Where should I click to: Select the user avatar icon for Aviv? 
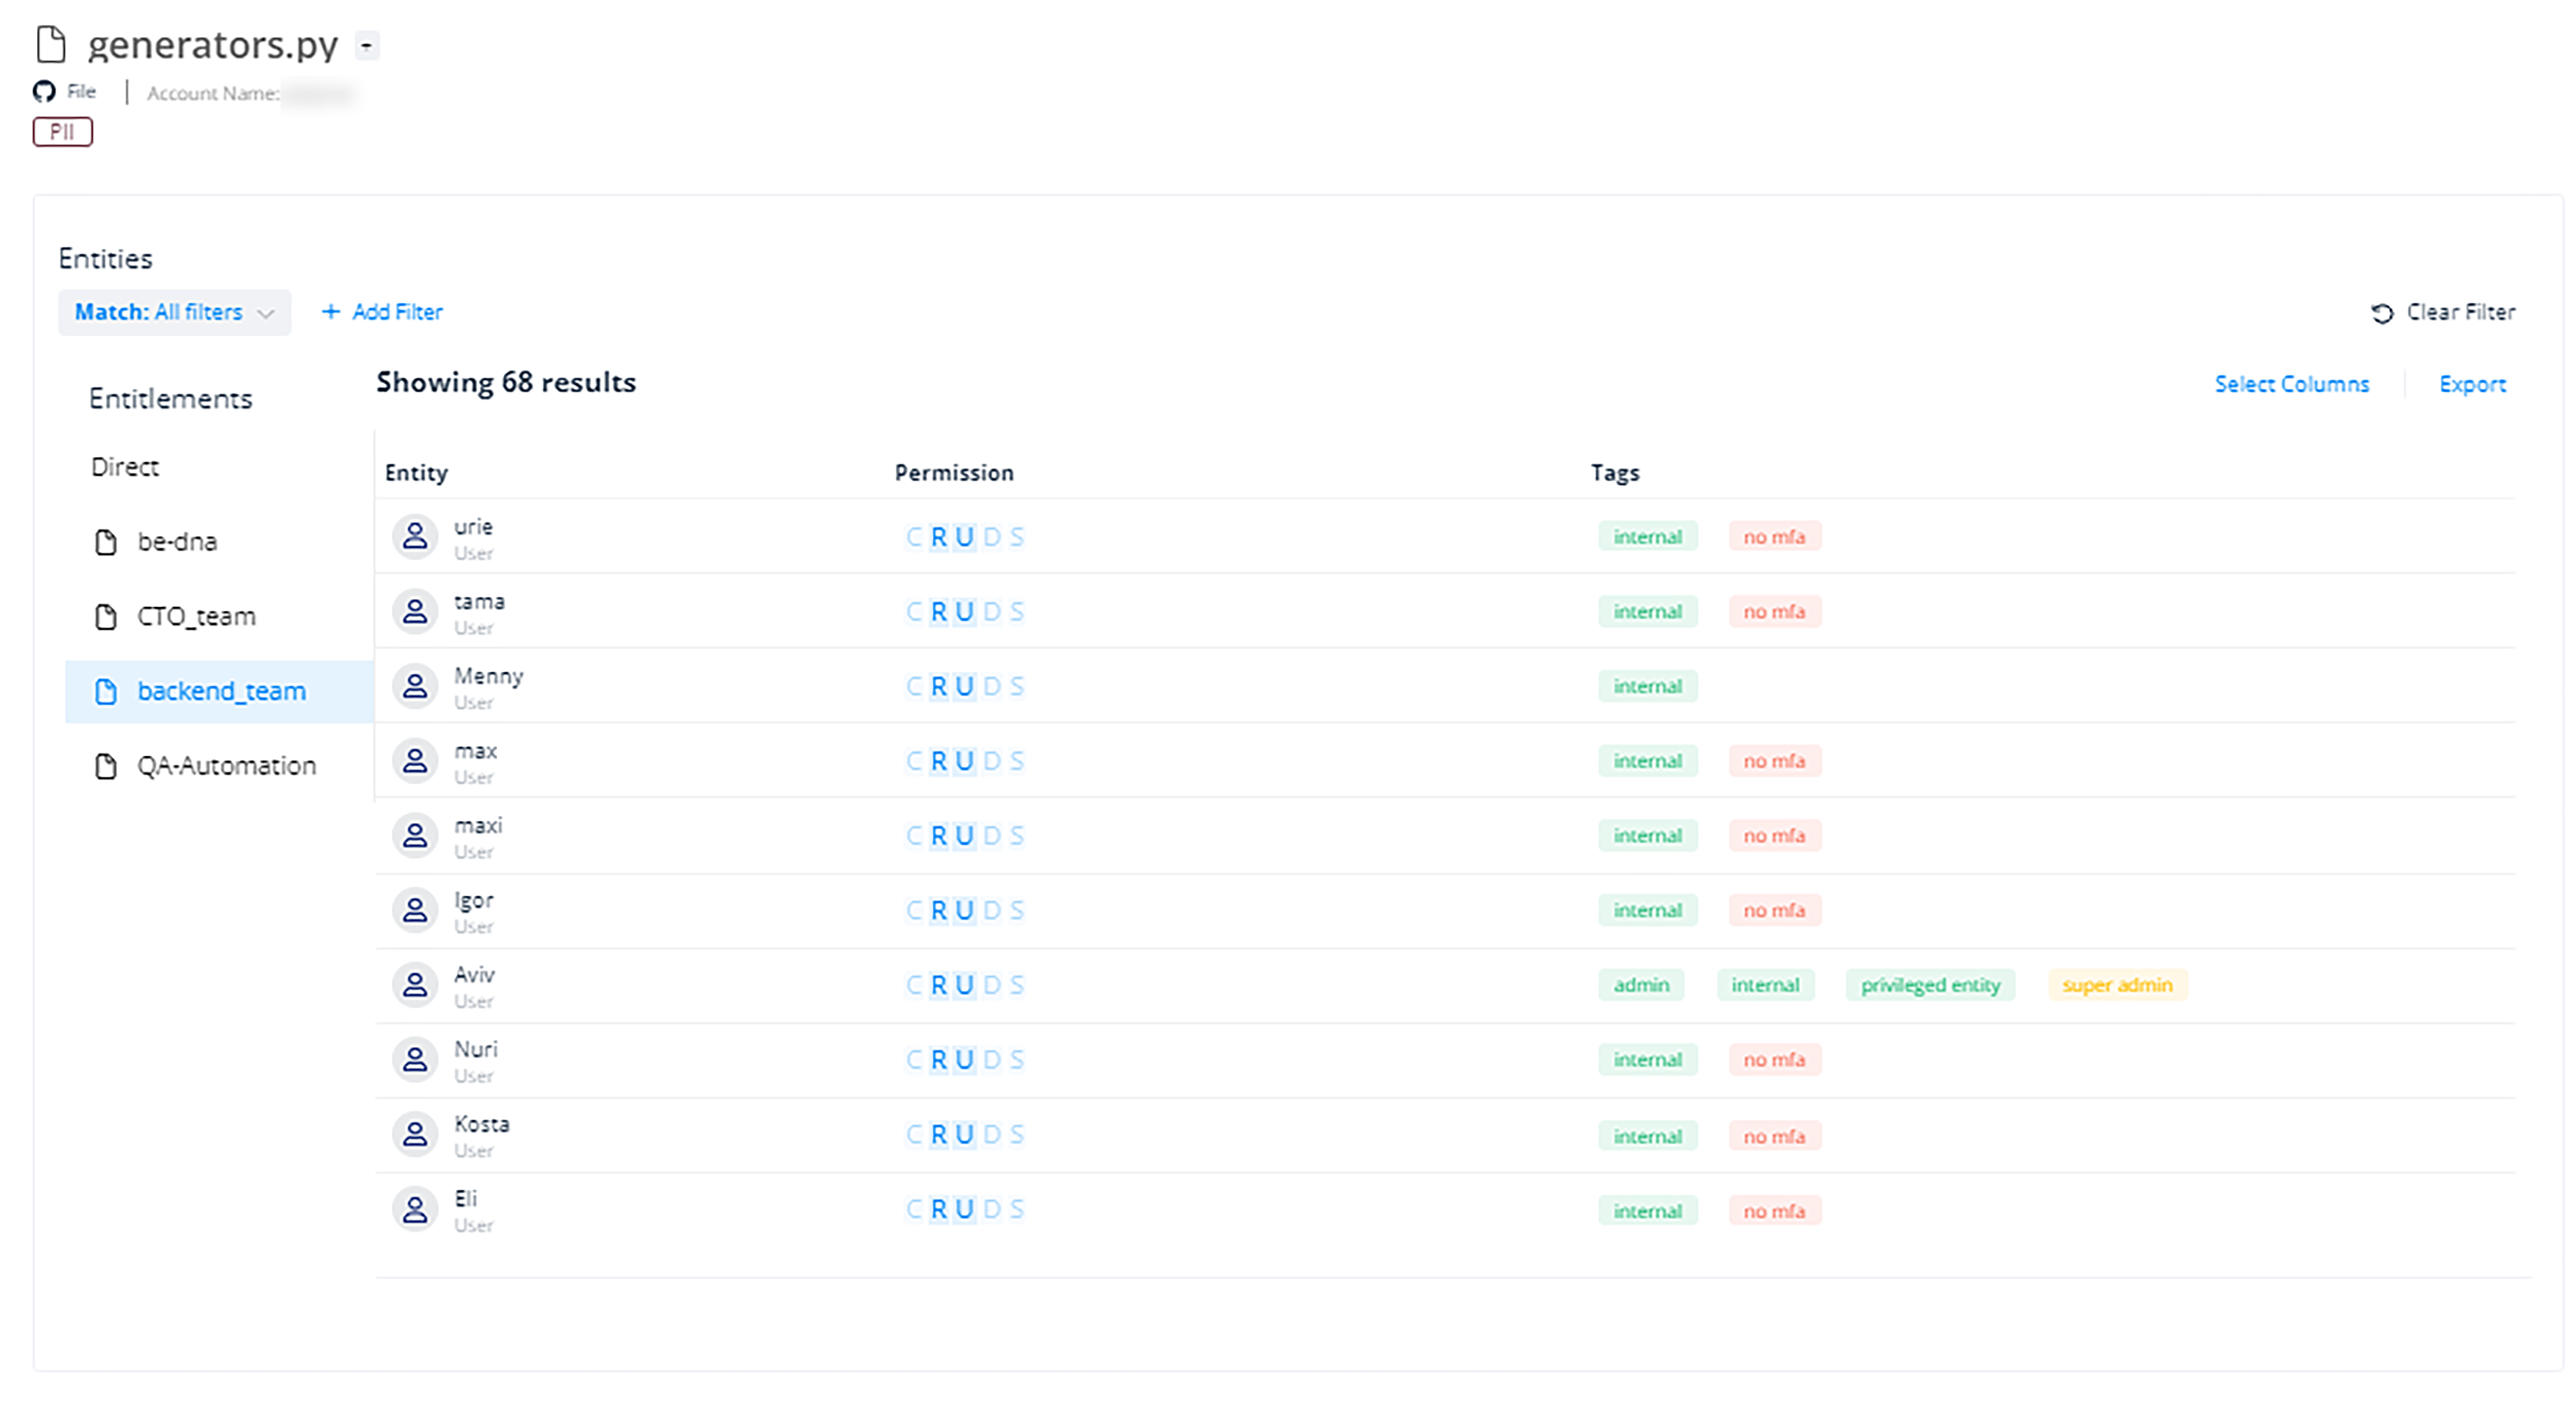tap(414, 984)
